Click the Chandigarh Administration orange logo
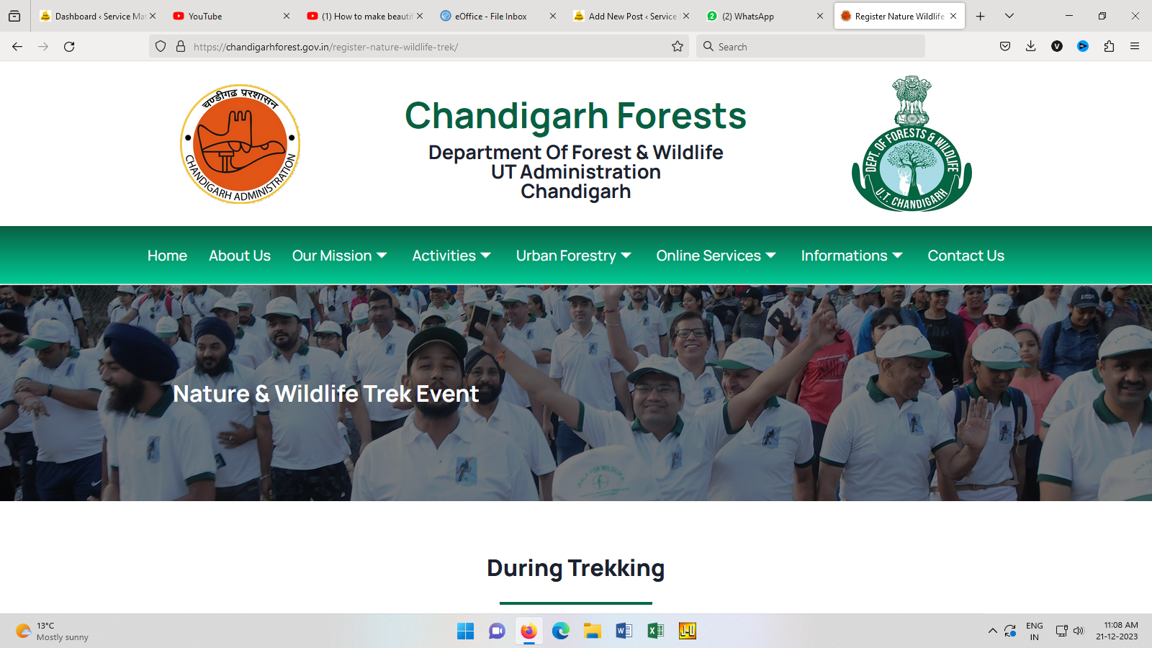The height and width of the screenshot is (648, 1152). click(x=240, y=144)
